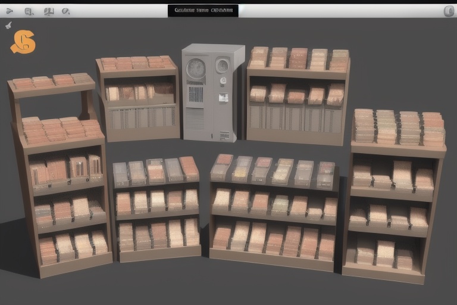Click the third icon in the top toolbar
Screen dimensions: 457x305
pos(49,11)
